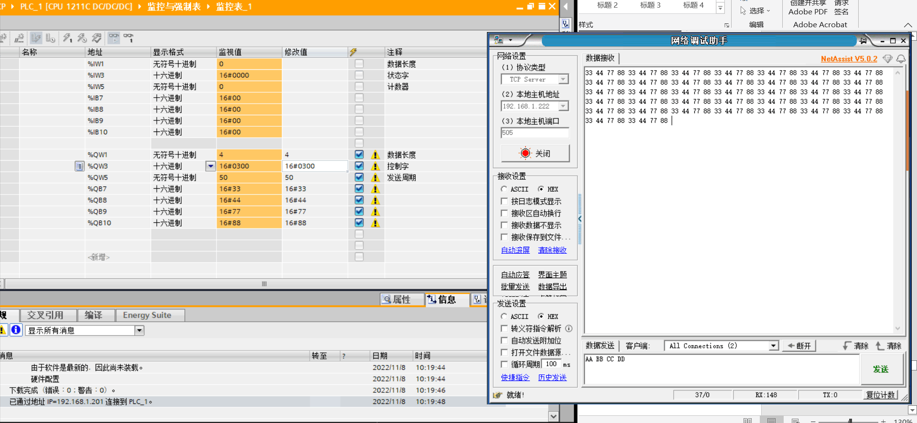The width and height of the screenshot is (917, 423).
Task: Select HEX radio in 发送设置
Action: tap(540, 316)
